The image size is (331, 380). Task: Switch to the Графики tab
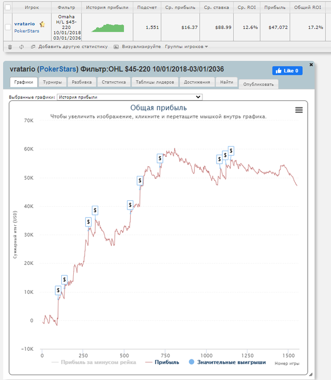23,82
